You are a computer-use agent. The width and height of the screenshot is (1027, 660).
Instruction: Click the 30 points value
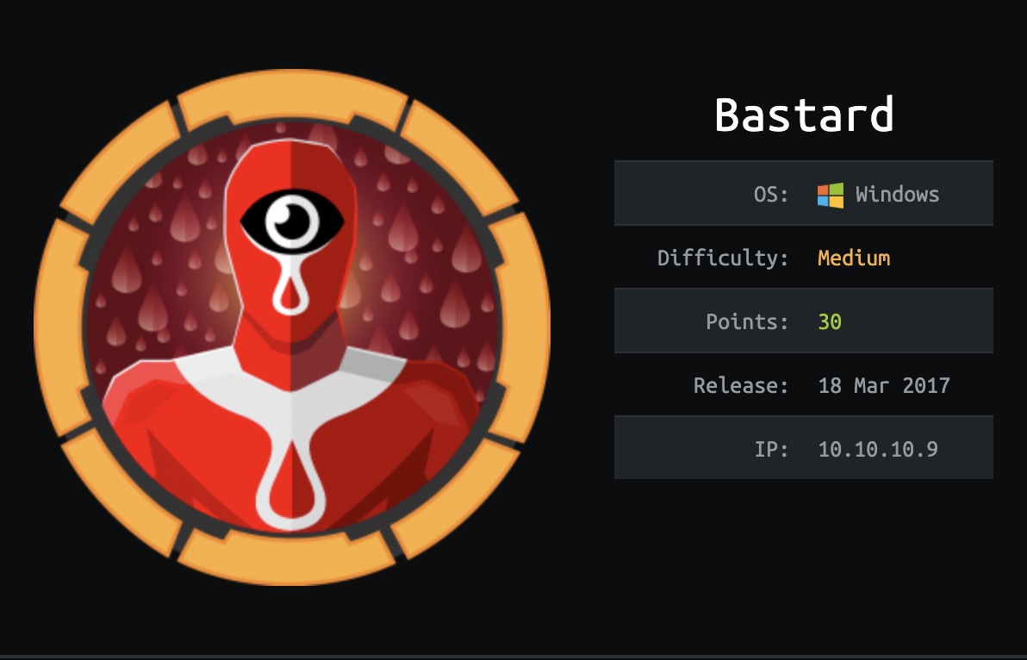coord(830,321)
